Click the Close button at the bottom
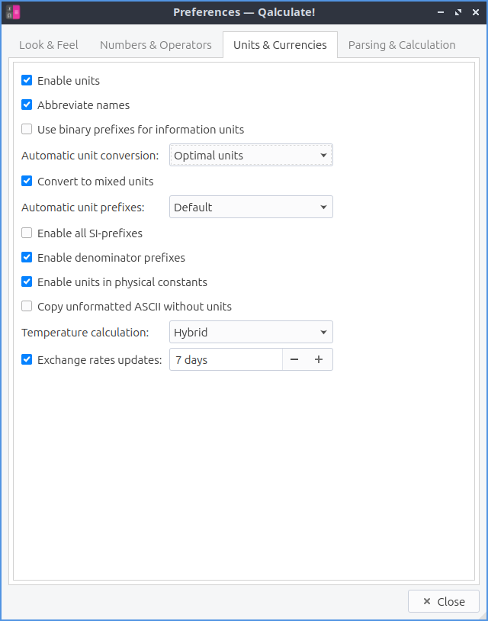 444,602
